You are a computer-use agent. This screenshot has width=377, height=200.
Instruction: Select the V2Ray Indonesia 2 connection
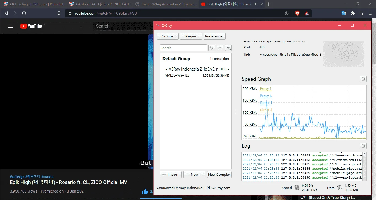[x=196, y=72]
